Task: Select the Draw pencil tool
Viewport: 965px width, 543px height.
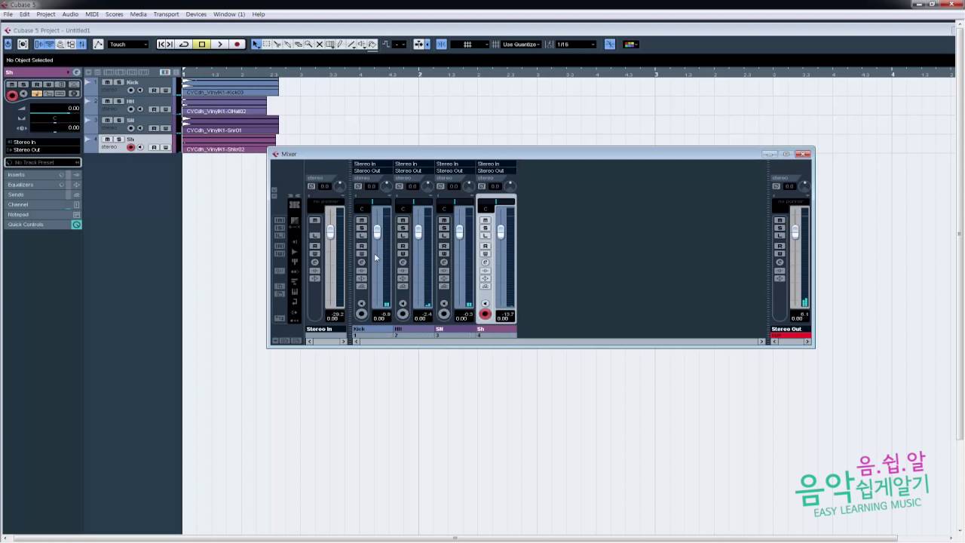Action: tap(340, 44)
